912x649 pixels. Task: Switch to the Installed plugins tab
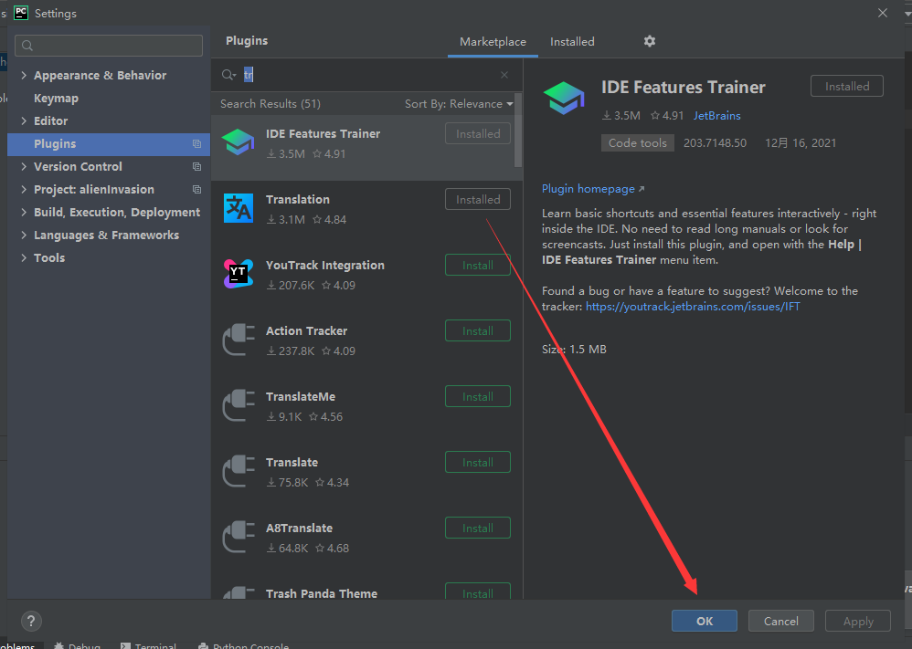tap(572, 42)
